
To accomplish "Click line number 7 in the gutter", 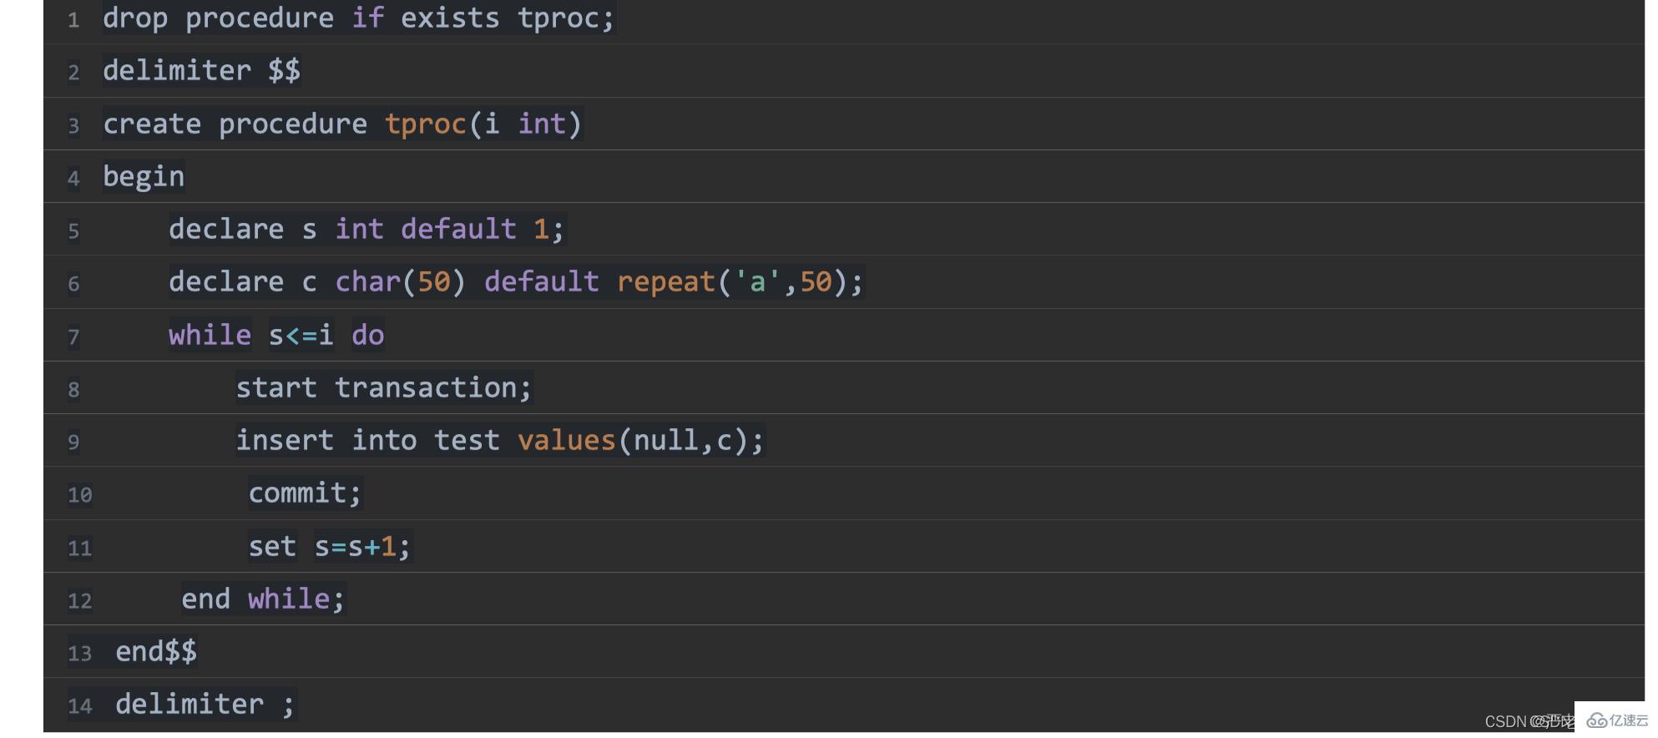I will 74,336.
